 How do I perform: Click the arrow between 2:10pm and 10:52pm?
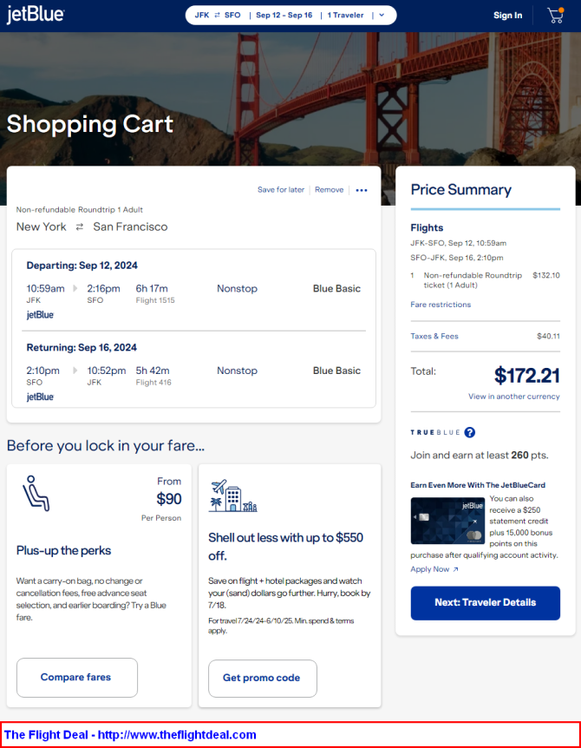click(75, 371)
